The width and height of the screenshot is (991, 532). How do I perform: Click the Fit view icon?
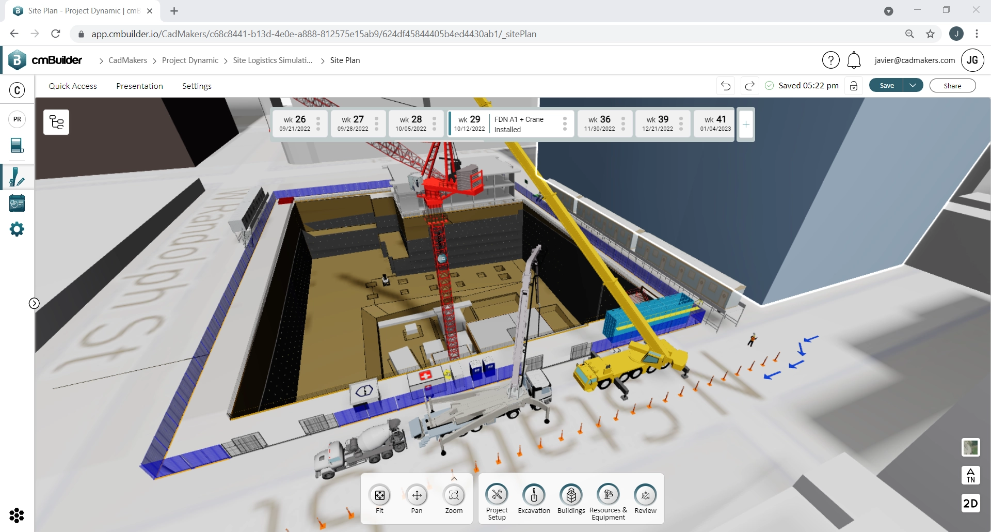point(380,496)
